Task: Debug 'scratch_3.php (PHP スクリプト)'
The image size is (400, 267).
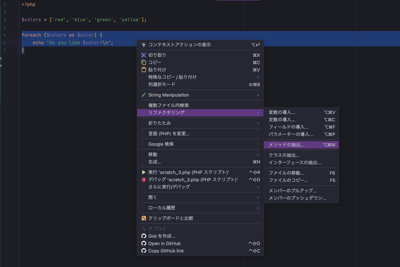Action: tap(200, 180)
